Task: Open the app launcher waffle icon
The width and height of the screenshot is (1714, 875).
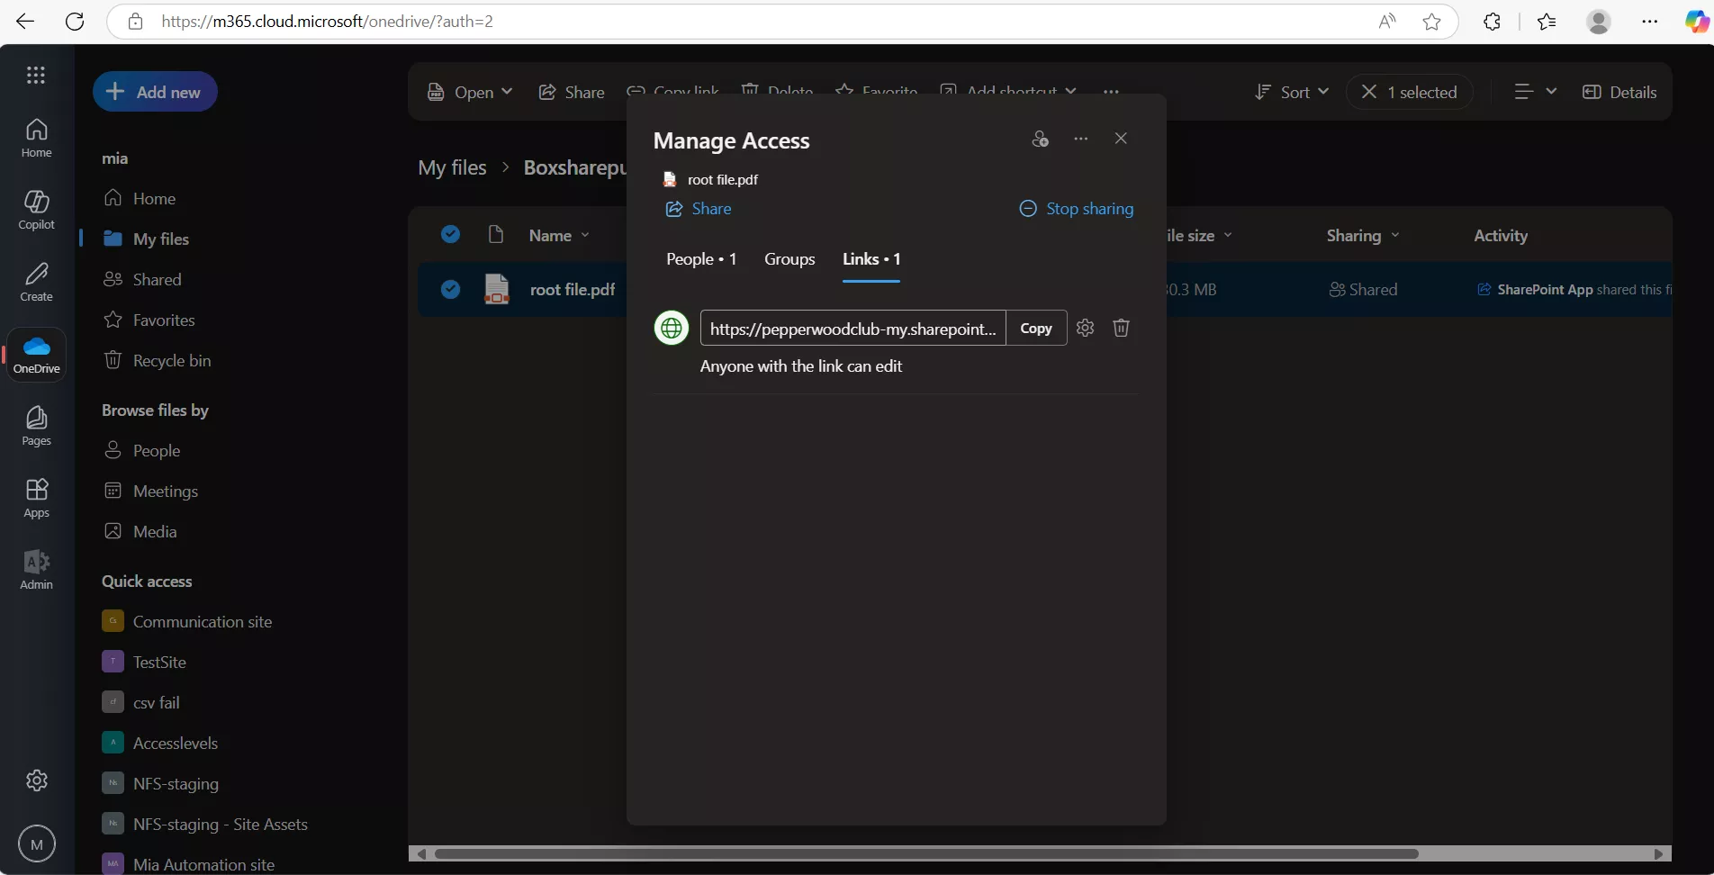Action: click(36, 76)
